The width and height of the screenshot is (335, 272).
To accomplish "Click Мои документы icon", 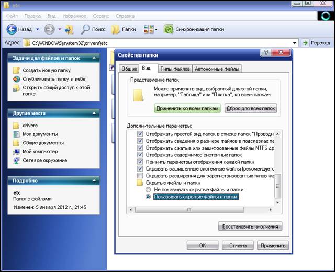I will (x=16, y=134).
